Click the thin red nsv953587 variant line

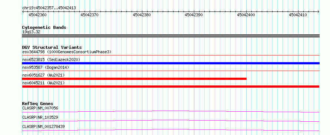point(171,71)
